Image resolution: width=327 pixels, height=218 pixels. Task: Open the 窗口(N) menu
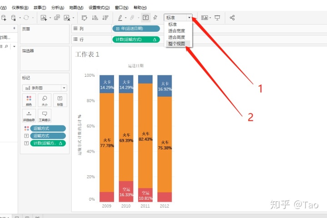122,8
